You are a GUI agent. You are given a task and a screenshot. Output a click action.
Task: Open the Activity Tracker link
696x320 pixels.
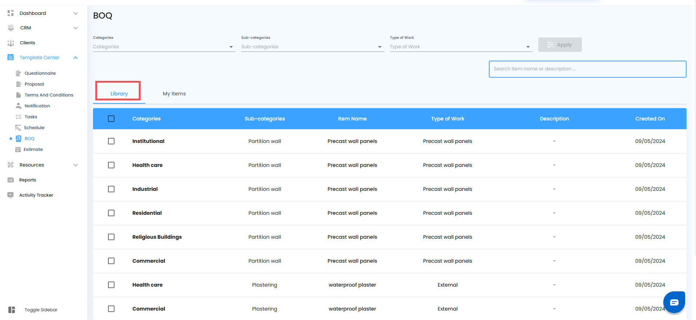point(36,195)
